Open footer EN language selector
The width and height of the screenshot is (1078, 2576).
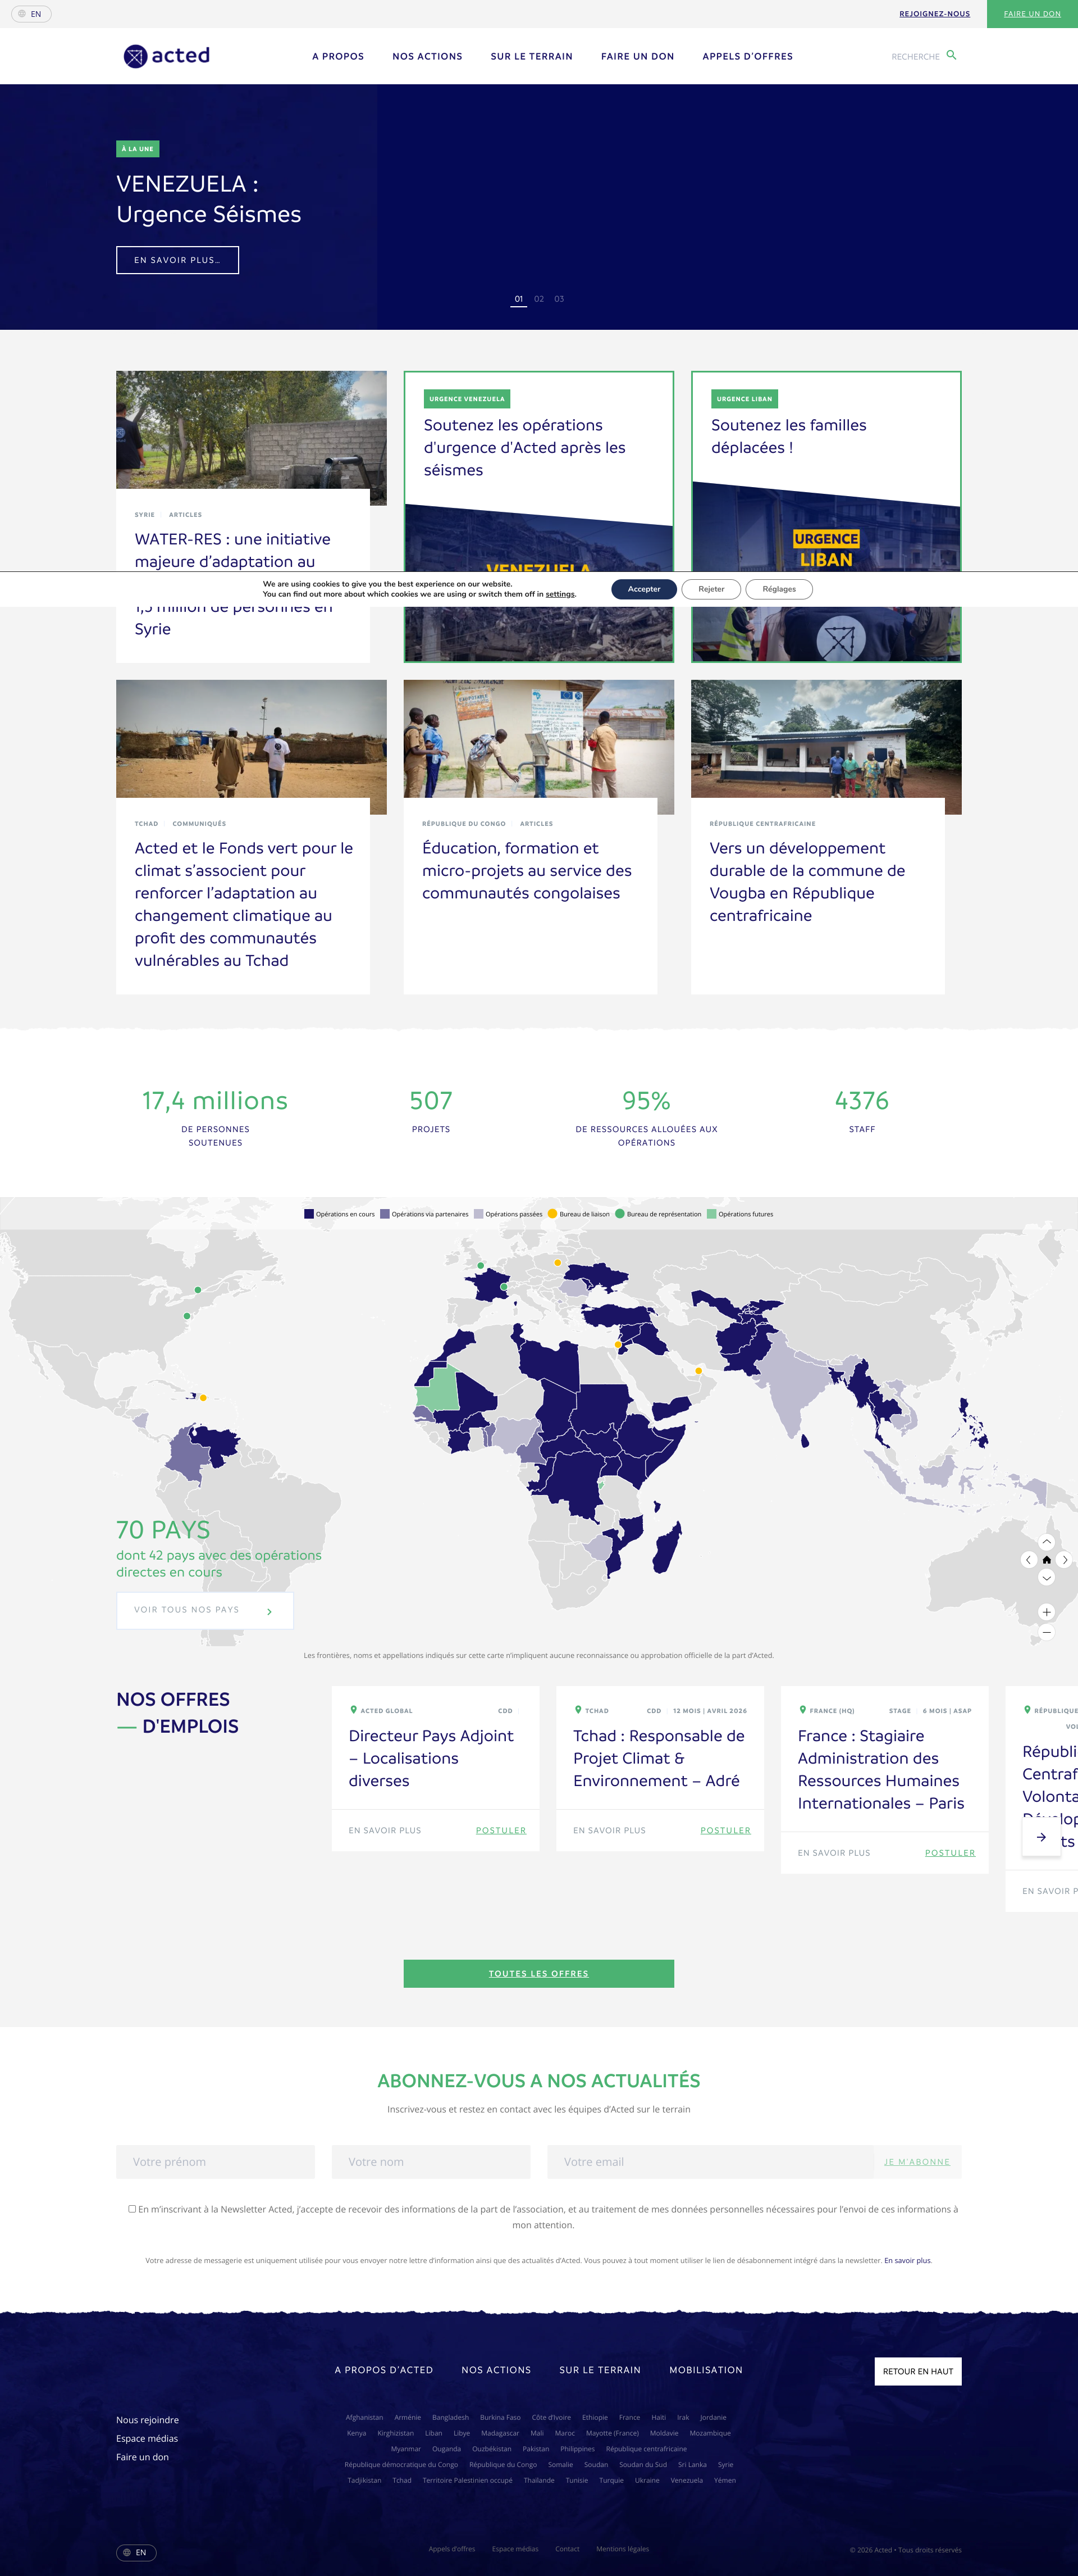click(136, 2552)
